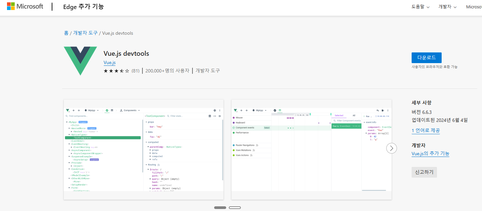Go to 홈 breadcrumb link
This screenshot has width=482, height=211.
(x=66, y=33)
